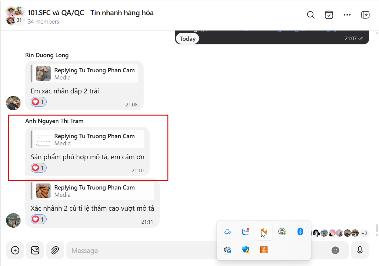The image size is (379, 266).
Task: Open 'Replying Tu Truong Phan Cam' quote above carrot message
Action: (92, 191)
